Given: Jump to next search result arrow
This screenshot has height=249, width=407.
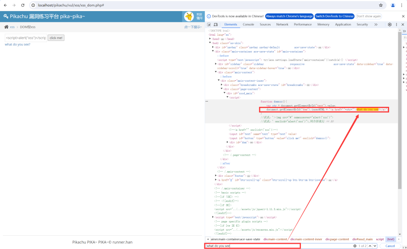Looking at the screenshot, I should [375, 246].
